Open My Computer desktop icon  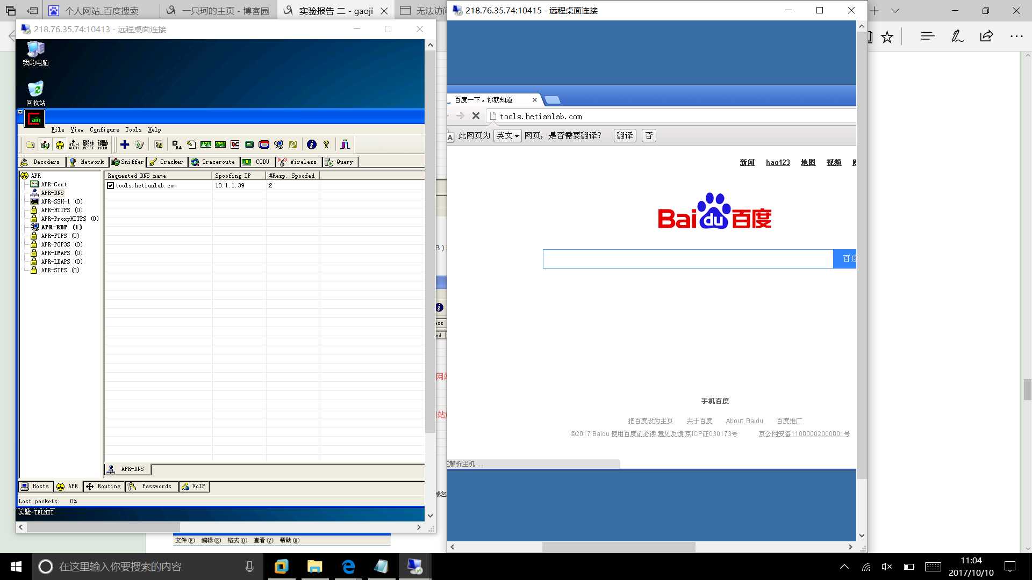[x=35, y=53]
